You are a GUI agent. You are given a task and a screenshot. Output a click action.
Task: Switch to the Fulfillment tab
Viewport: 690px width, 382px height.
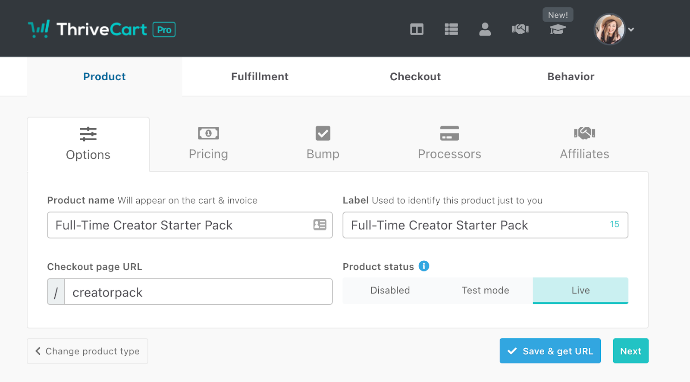260,77
